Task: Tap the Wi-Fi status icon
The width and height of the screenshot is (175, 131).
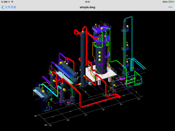Action: [x=12, y=2]
